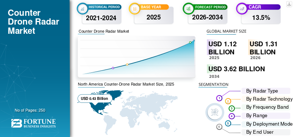Click the USD 0.43 Billion map label
The height and width of the screenshot is (137, 294).
pyautogui.click(x=95, y=98)
